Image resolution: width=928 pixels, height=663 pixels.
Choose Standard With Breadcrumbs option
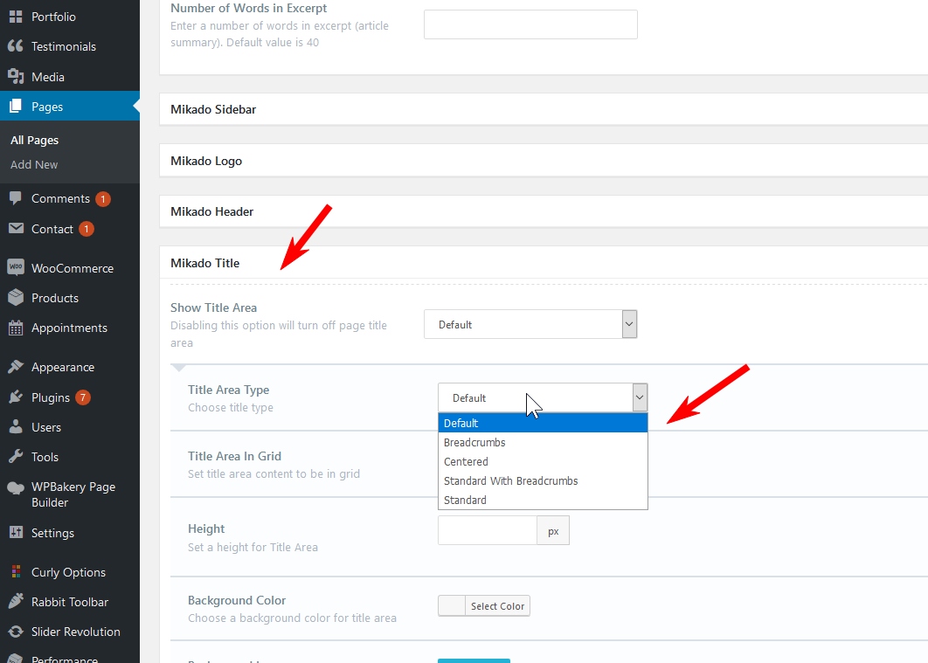click(x=543, y=480)
